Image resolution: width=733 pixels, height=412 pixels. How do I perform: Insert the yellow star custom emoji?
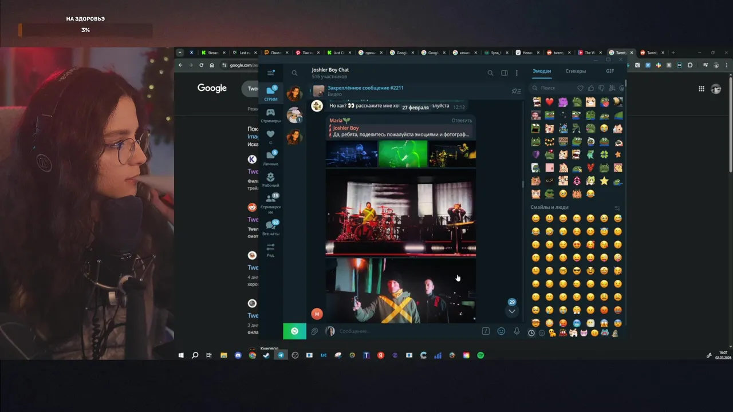(x=604, y=181)
